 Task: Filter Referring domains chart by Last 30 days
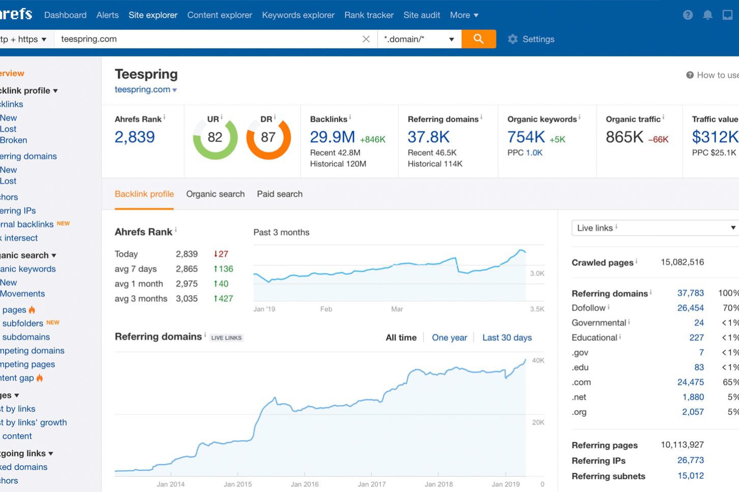click(x=507, y=337)
